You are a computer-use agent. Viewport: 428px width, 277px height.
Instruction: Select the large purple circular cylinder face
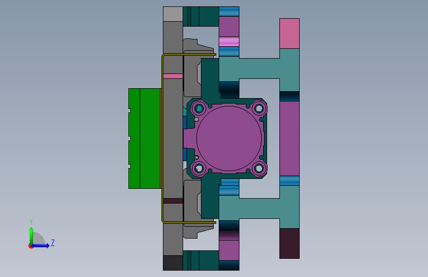click(x=229, y=138)
